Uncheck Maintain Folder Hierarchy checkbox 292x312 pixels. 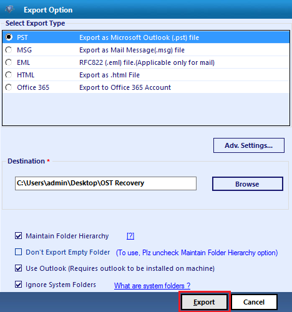pos(18,236)
